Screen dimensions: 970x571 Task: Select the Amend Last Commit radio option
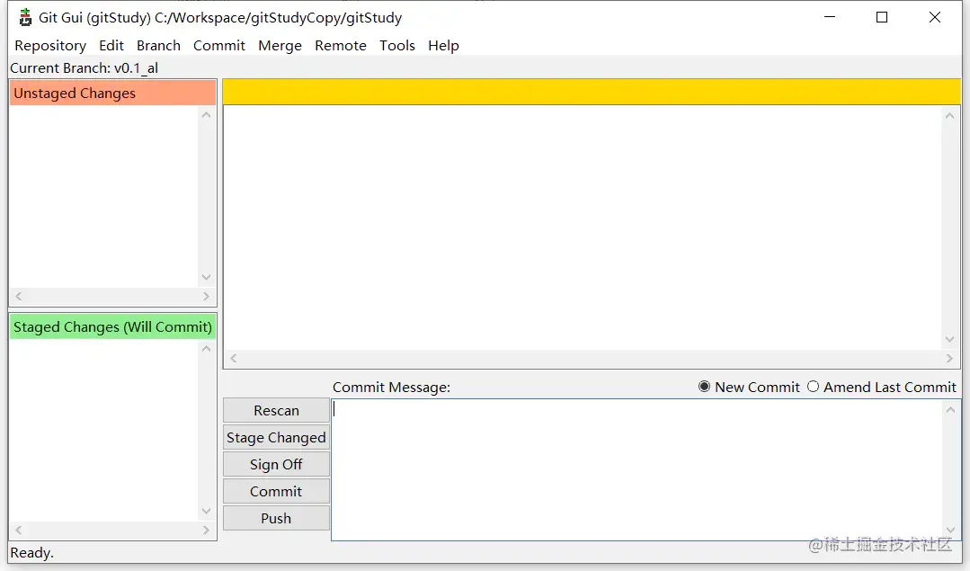tap(882, 388)
